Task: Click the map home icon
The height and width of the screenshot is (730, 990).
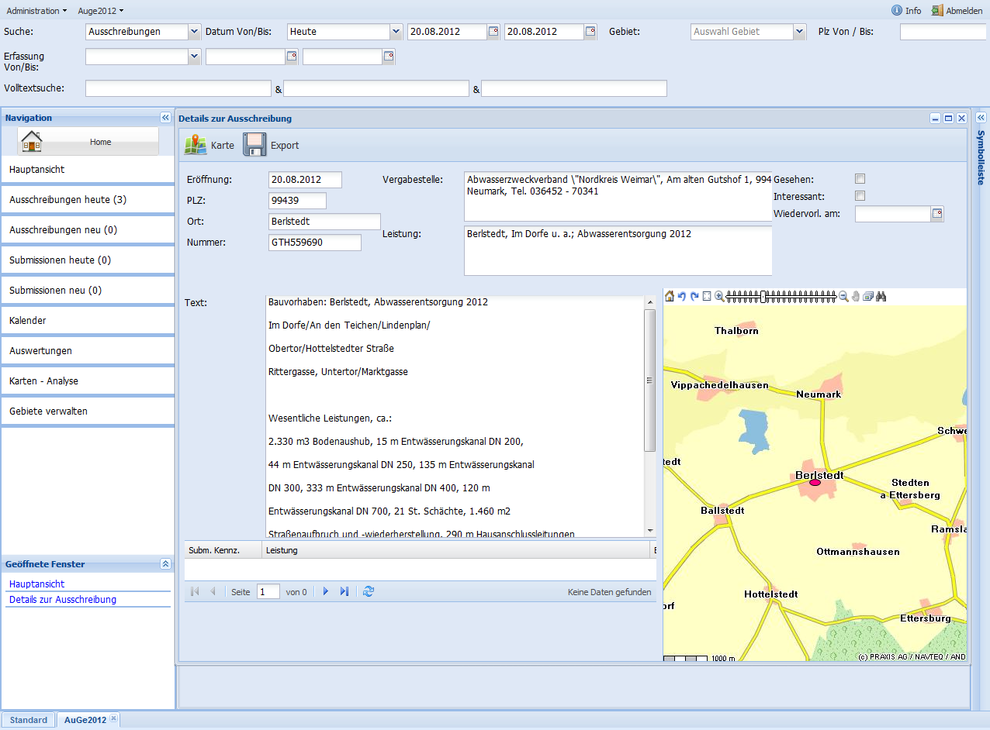Action: [x=670, y=297]
